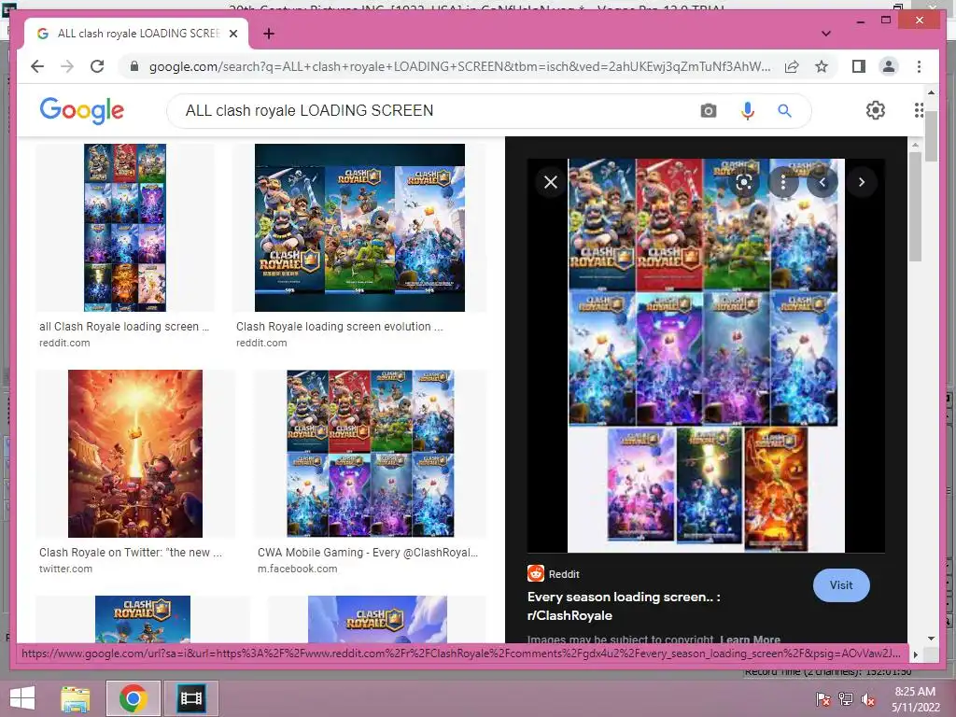Open the Google apps grid
The image size is (956, 717).
click(919, 110)
